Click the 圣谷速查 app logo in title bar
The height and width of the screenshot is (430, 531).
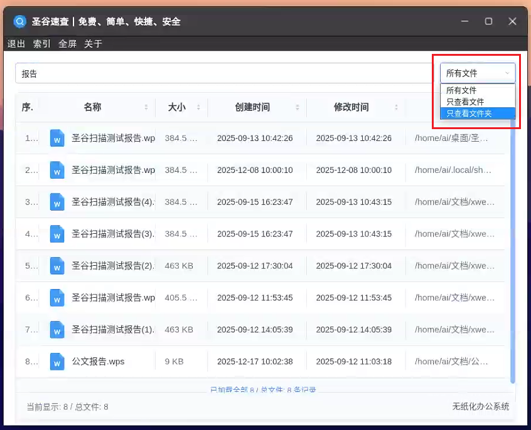(x=20, y=21)
